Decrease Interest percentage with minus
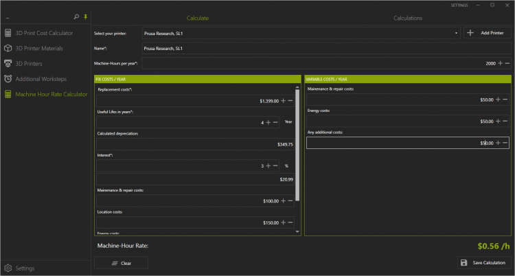Screen dimensions: 515x276 pos(275,166)
